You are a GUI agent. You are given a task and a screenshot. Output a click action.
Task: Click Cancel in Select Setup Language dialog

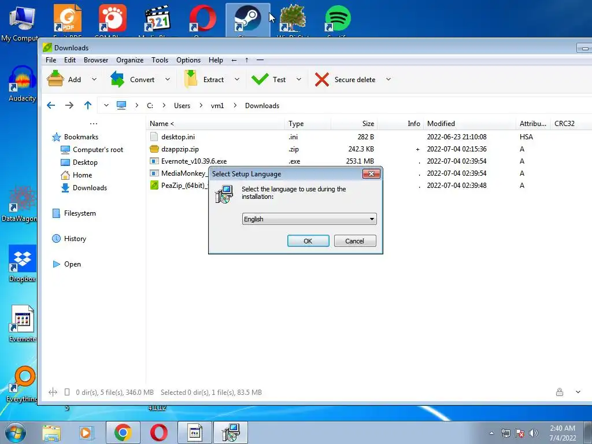tap(355, 241)
